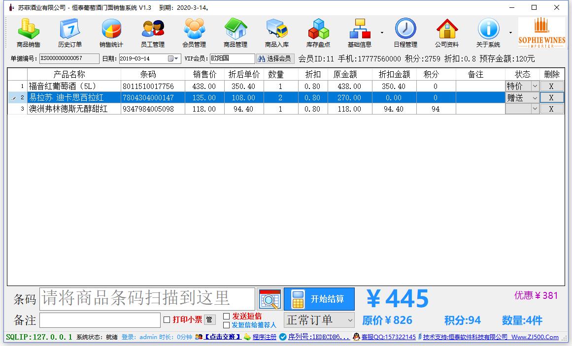Click the barcode scan input field
572x346 pixels.
147,299
